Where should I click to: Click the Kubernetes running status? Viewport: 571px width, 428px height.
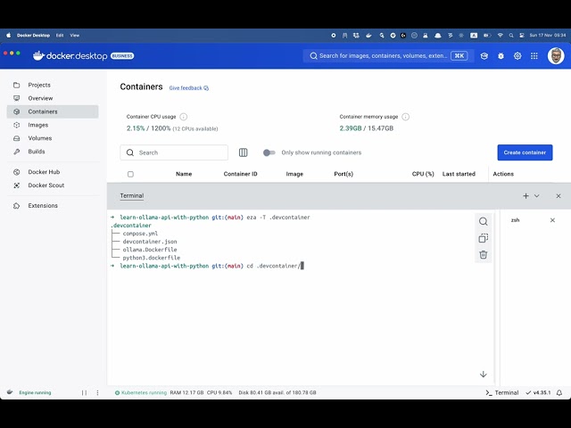point(141,392)
